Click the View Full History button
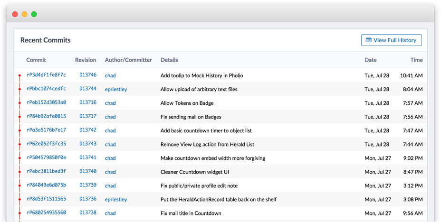The height and width of the screenshot is (222, 441). click(x=391, y=40)
